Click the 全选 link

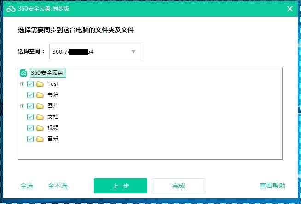pyautogui.click(x=27, y=186)
